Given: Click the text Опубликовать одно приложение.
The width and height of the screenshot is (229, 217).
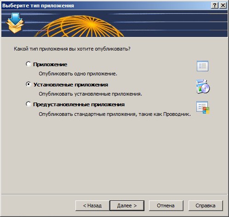Looking at the screenshot, I should tap(78, 74).
